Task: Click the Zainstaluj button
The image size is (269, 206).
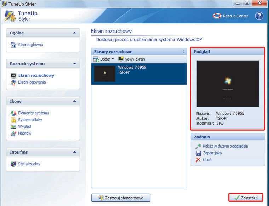Action: pyautogui.click(x=246, y=198)
